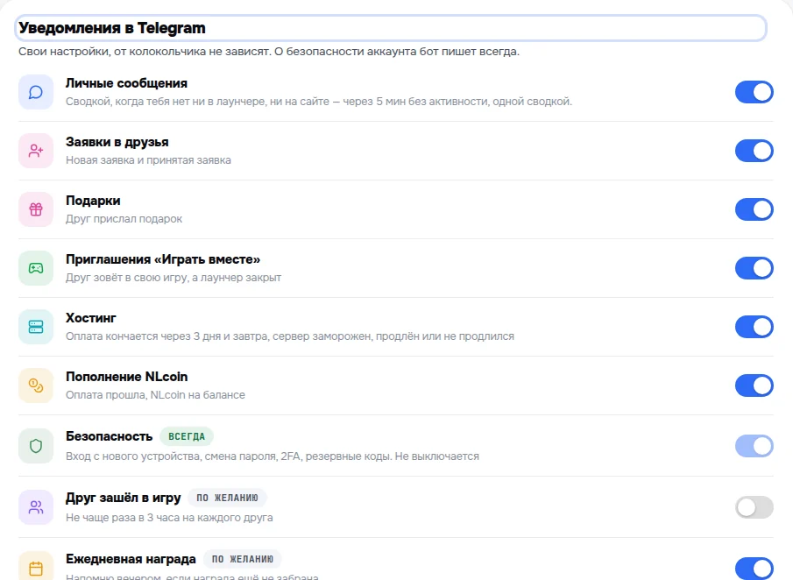
Task: Click 'Оплата прошла, NLcoin на балансе' description
Action: 155,395
